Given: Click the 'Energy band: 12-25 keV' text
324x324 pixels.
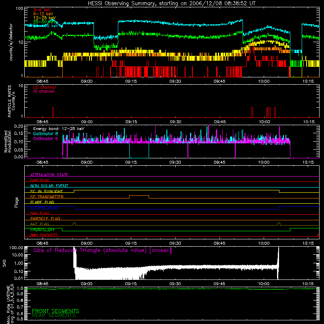Looking at the screenshot, I should [x=59, y=129].
